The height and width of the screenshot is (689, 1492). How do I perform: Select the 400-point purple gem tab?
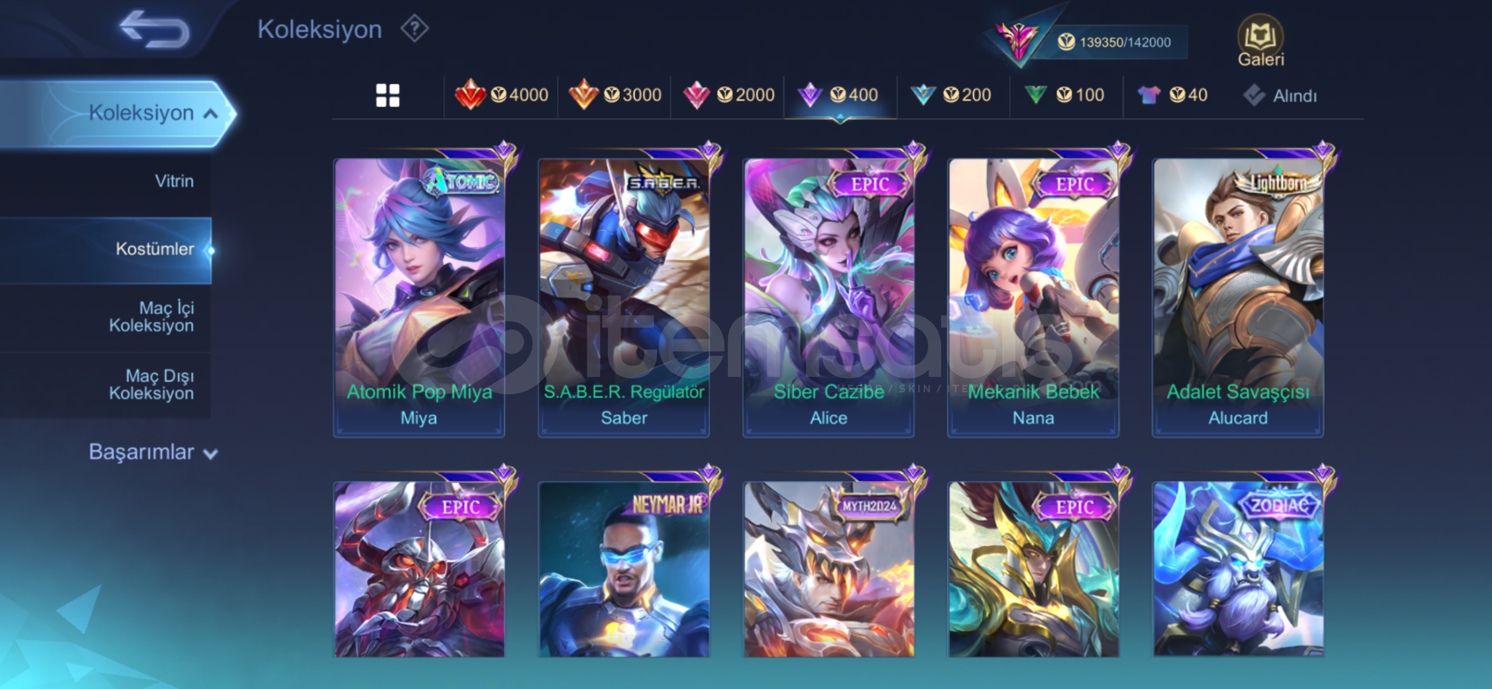[839, 95]
